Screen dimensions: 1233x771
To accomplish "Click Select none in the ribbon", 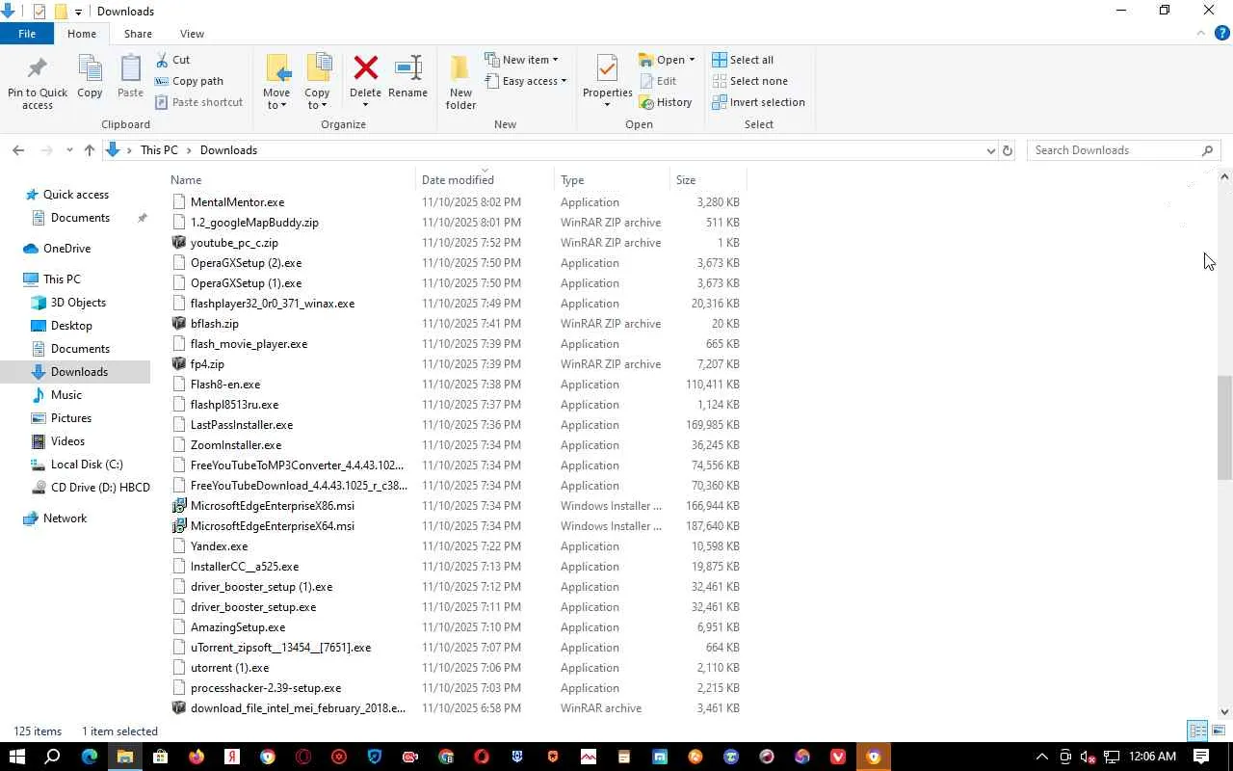I will pyautogui.click(x=749, y=81).
